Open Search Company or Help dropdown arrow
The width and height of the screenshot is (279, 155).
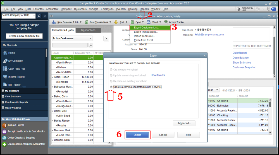[34, 16]
